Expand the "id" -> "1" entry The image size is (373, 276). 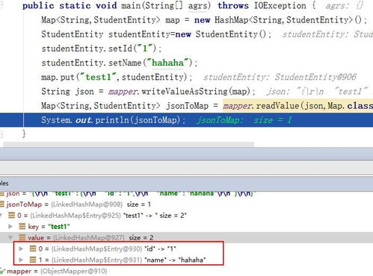[x=21, y=248]
